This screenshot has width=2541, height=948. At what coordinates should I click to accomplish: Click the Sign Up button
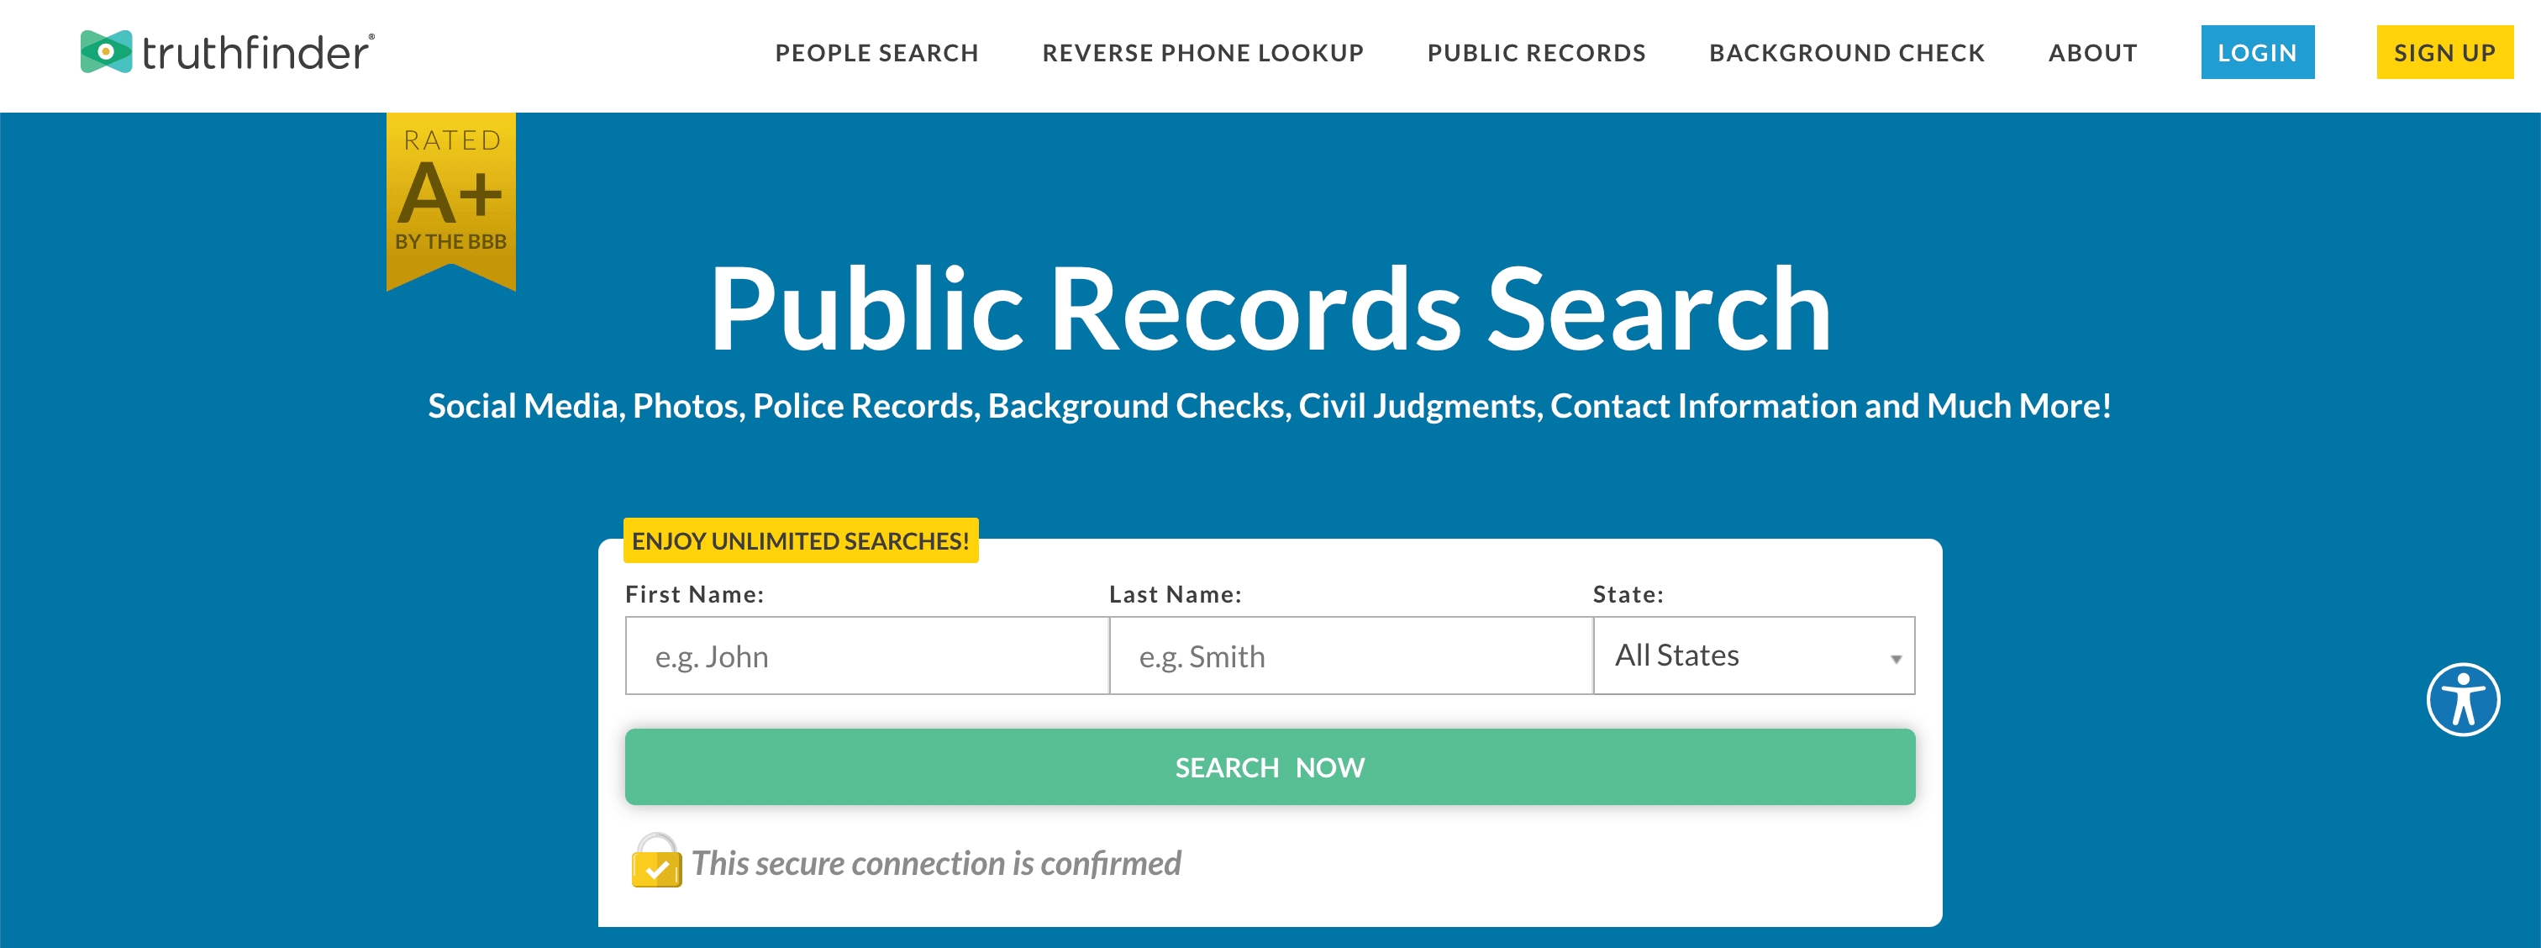click(x=2444, y=52)
